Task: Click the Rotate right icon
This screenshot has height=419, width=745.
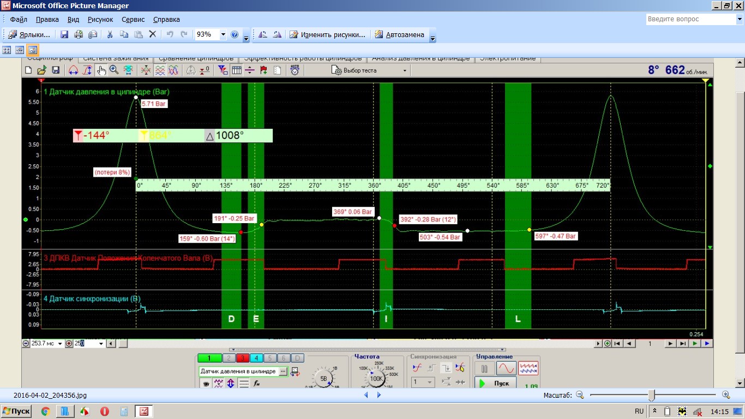Action: click(277, 34)
